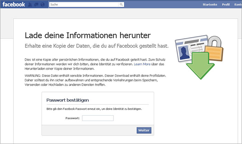
Task: Open the Profil page
Action: point(226,4)
